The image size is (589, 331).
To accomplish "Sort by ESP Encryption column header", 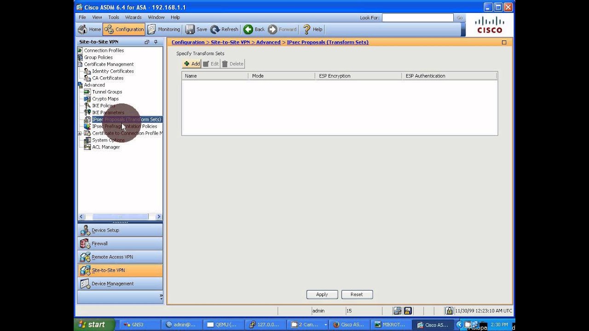I will (x=358, y=76).
